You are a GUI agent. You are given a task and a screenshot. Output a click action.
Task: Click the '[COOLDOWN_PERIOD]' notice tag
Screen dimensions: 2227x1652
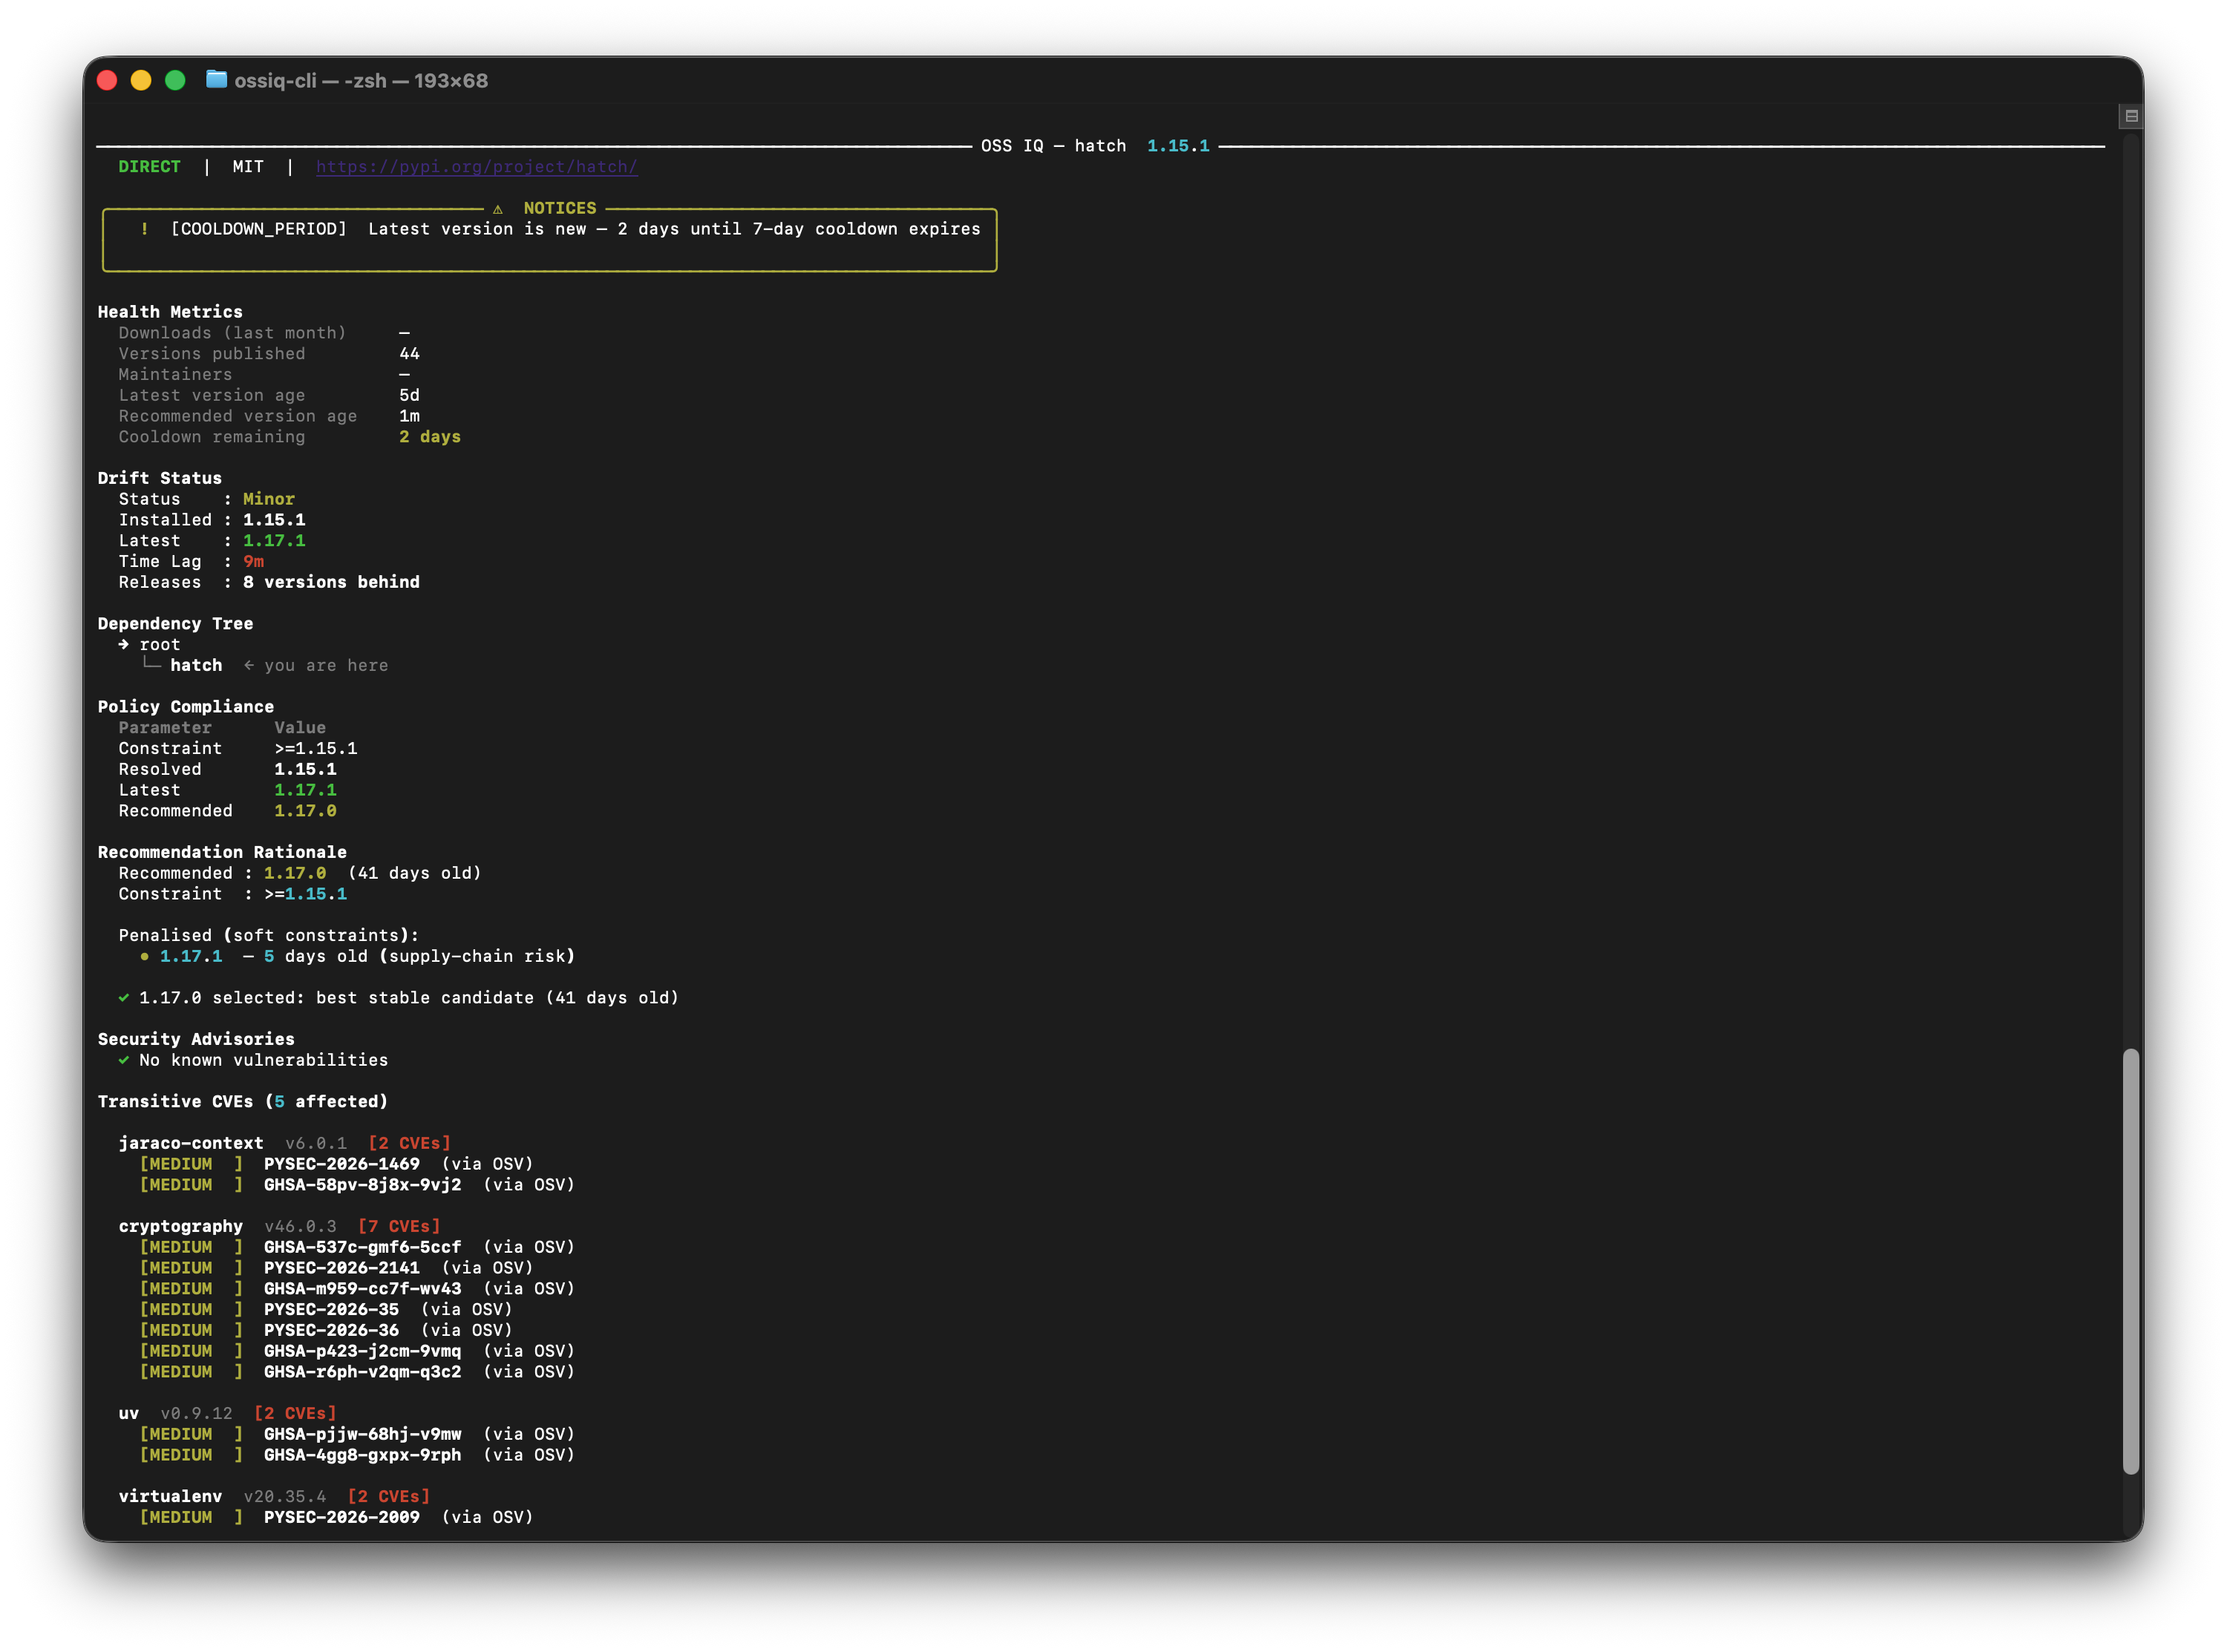pyautogui.click(x=259, y=229)
